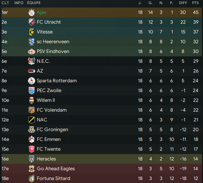This screenshot has width=203, height=183.
Task: Sort by the DIFF column header
Action: [x=183, y=3]
